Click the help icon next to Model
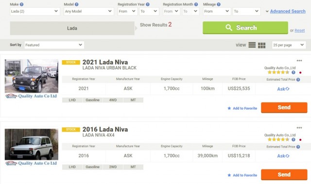311x184 pixels. tap(77, 4)
